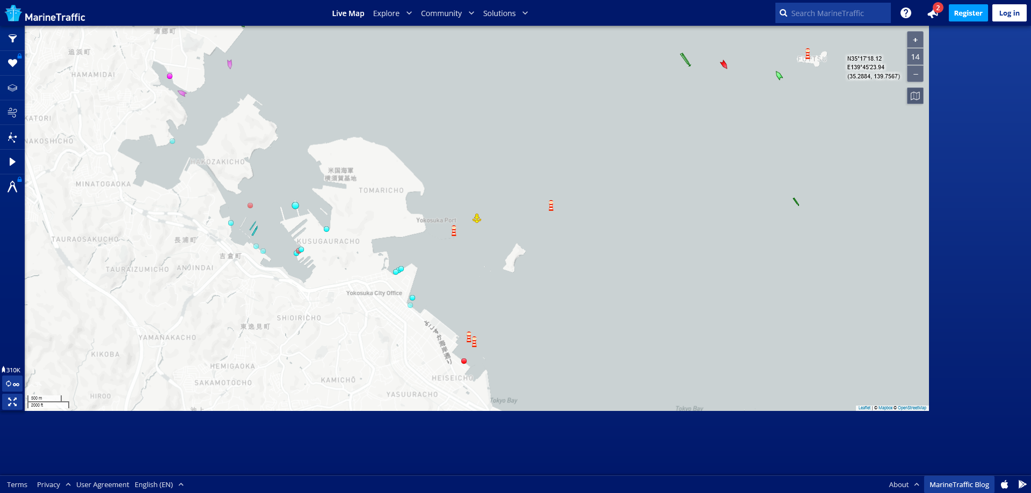Image resolution: width=1031 pixels, height=493 pixels.
Task: Zoom out with the minus button
Action: (915, 74)
